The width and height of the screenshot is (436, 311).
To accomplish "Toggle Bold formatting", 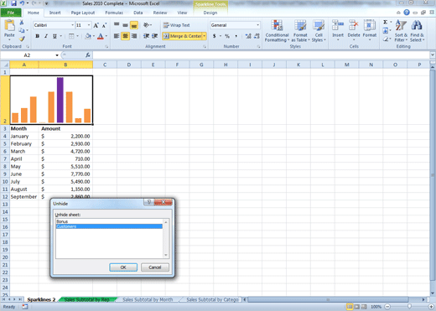I will click(x=37, y=36).
